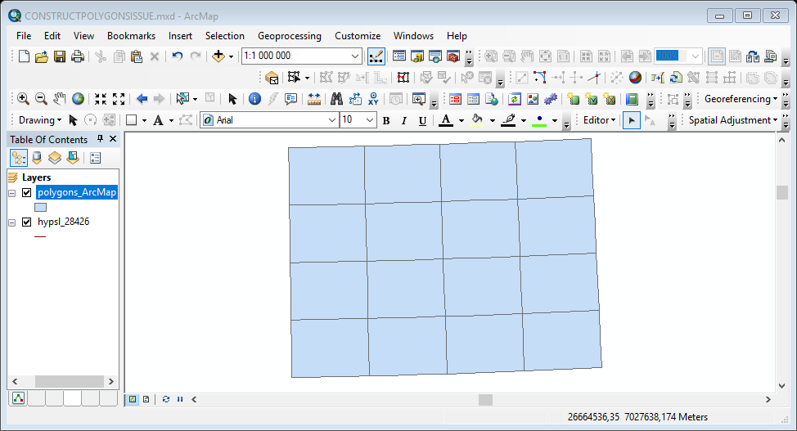
Task: Refresh the map view
Action: pos(166,399)
